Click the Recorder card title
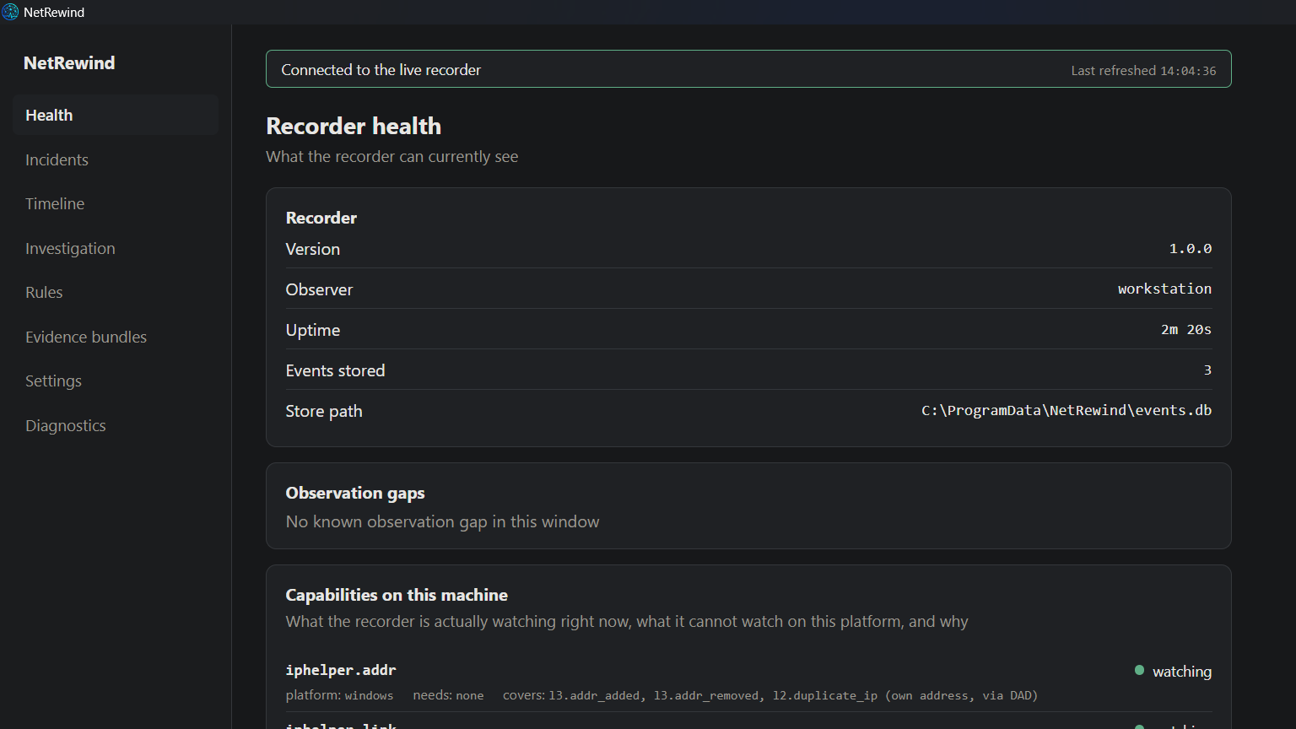The height and width of the screenshot is (729, 1296). click(x=321, y=218)
